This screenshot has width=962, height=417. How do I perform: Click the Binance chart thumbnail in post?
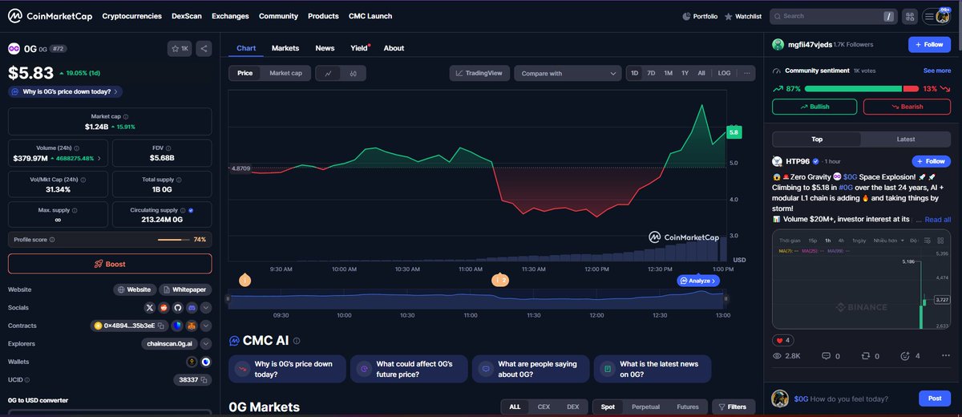tap(861, 280)
